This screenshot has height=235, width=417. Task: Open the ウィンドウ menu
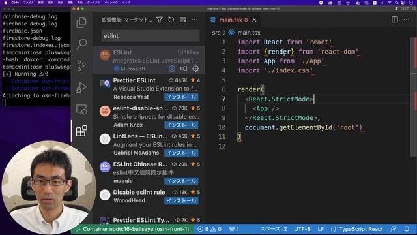coord(111,3)
